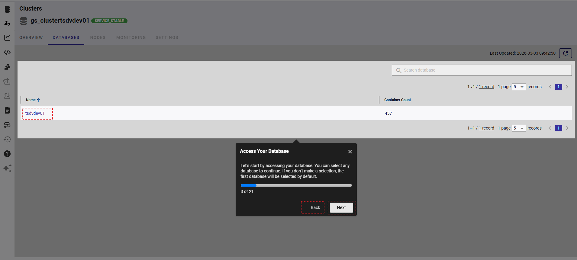This screenshot has height=260, width=577.
Task: Click the top '1 record' link
Action: tap(486, 87)
